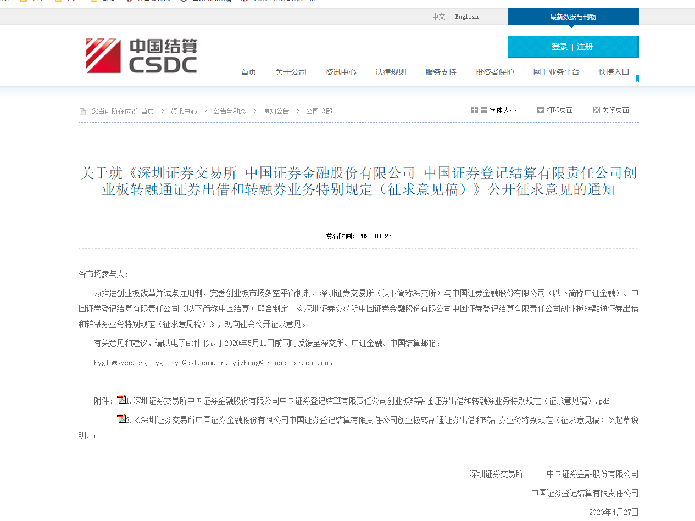Screen dimensions: 695x521
Task: Go to 公司总部 in the breadcrumb
Action: [x=319, y=111]
